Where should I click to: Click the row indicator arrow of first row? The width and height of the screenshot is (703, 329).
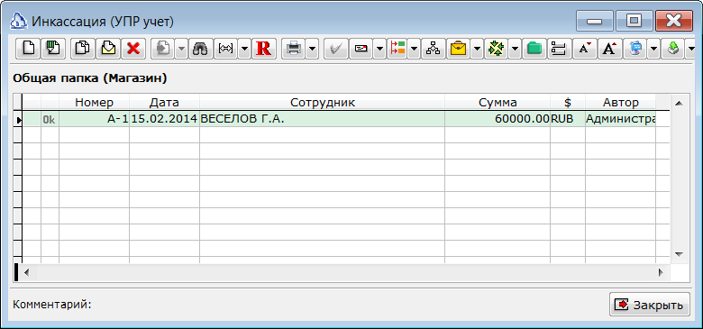[x=18, y=119]
